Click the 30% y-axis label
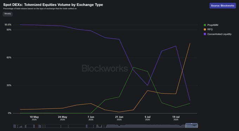The height and width of the screenshot is (131, 239). 9,85
